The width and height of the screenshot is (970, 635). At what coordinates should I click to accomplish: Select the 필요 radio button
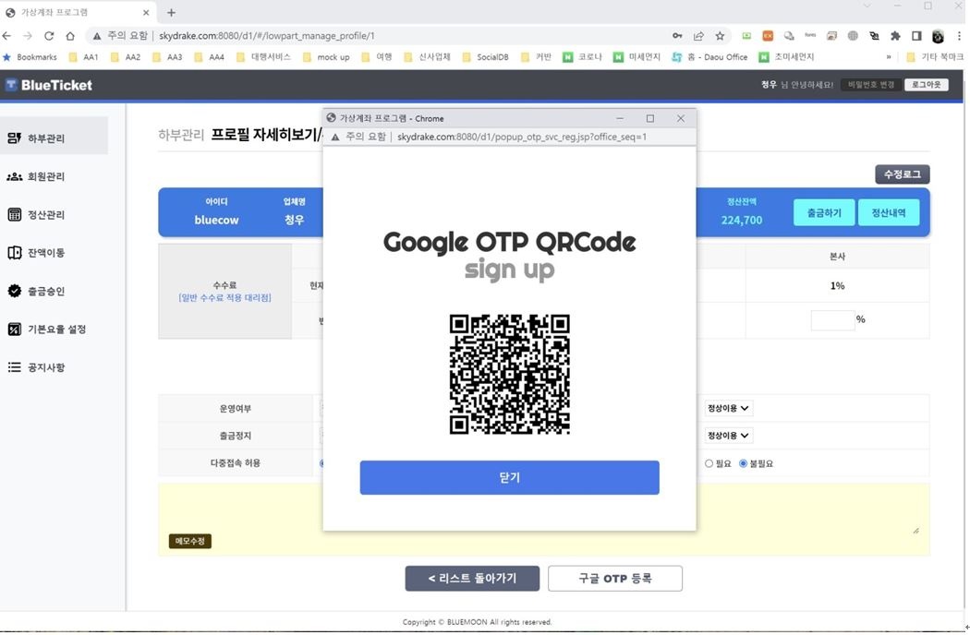coord(709,463)
